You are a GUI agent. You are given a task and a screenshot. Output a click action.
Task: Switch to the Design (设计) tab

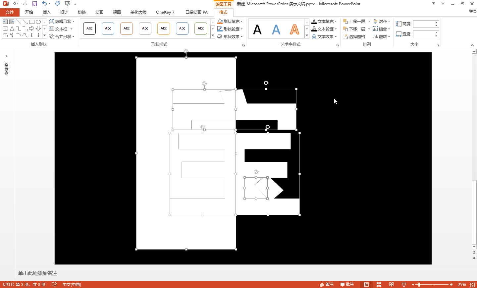[x=64, y=12]
